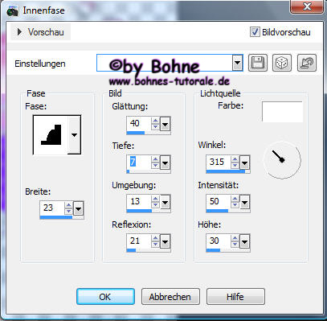Open the Einstellungen presets dropdown
The width and height of the screenshot is (327, 321).
coord(237,64)
